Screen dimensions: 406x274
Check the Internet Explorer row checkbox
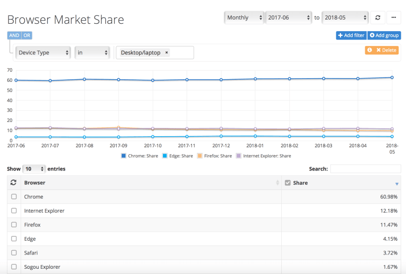pyautogui.click(x=14, y=211)
